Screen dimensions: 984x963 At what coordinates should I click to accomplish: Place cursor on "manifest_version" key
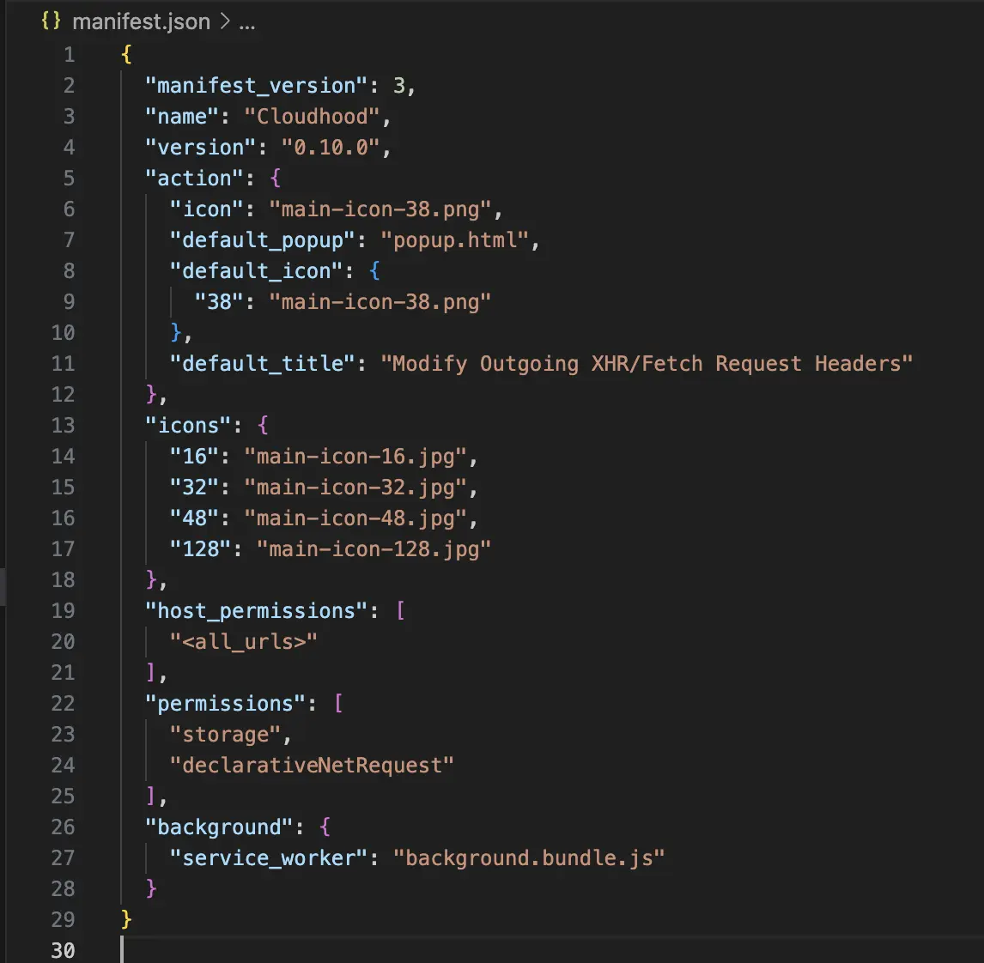(x=256, y=85)
